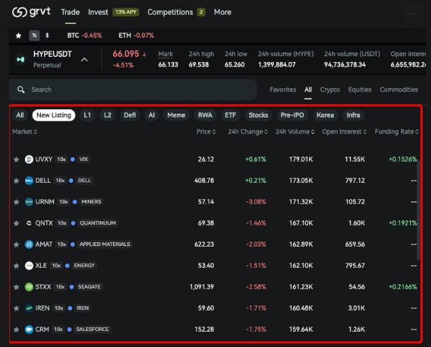Image resolution: width=431 pixels, height=347 pixels.
Task: Favorite the AMAT market star
Action: [x=17, y=244]
